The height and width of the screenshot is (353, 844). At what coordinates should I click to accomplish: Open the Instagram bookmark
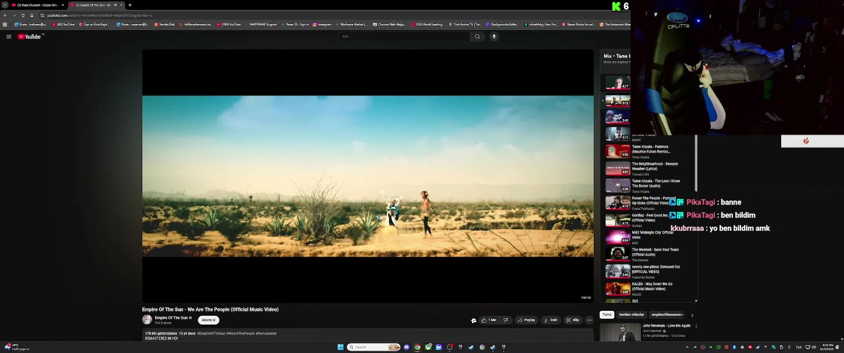(322, 24)
